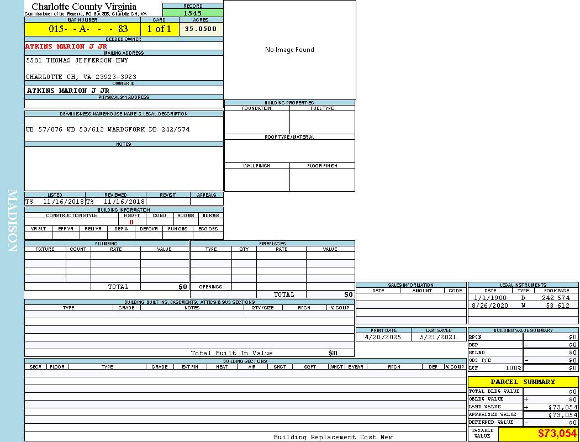
Task: Click the yellow Parcel Summary header
Action: coord(523,382)
